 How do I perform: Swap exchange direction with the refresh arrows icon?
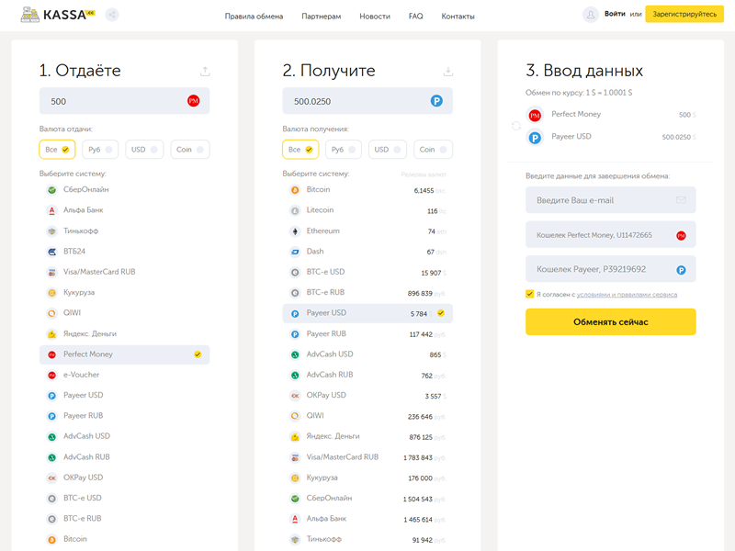point(516,126)
